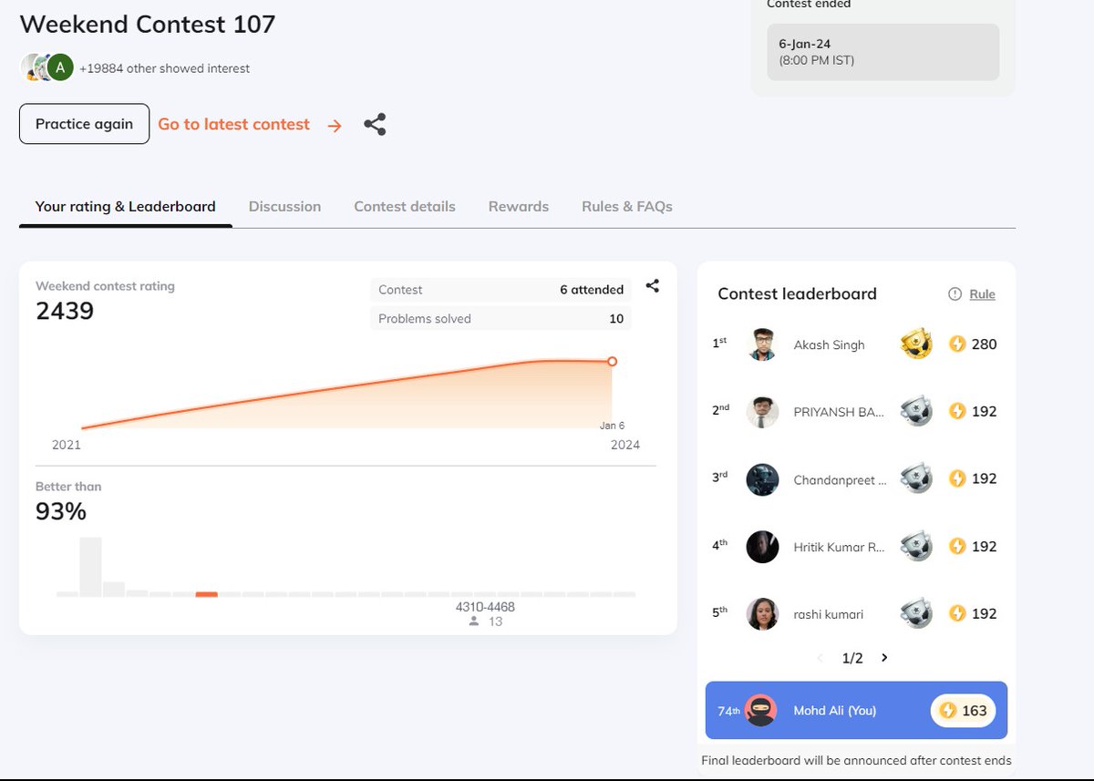The image size is (1094, 781).
Task: Open the Contest details tab
Action: pos(405,206)
